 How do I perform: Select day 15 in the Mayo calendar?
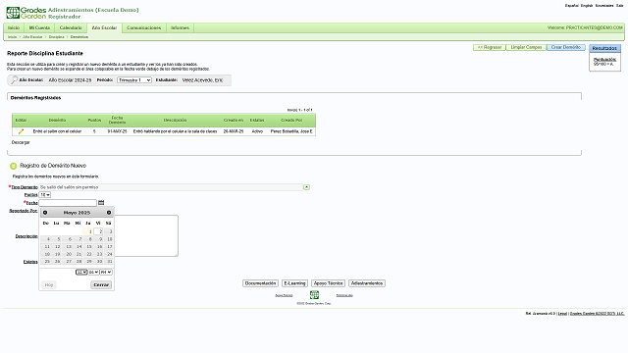(88, 246)
